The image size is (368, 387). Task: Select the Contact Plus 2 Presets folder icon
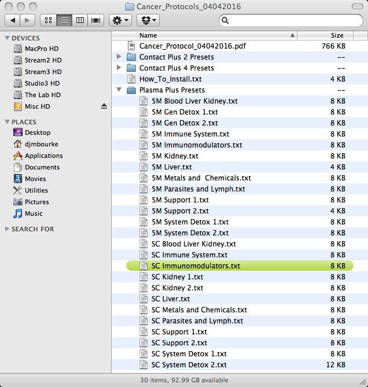point(131,57)
